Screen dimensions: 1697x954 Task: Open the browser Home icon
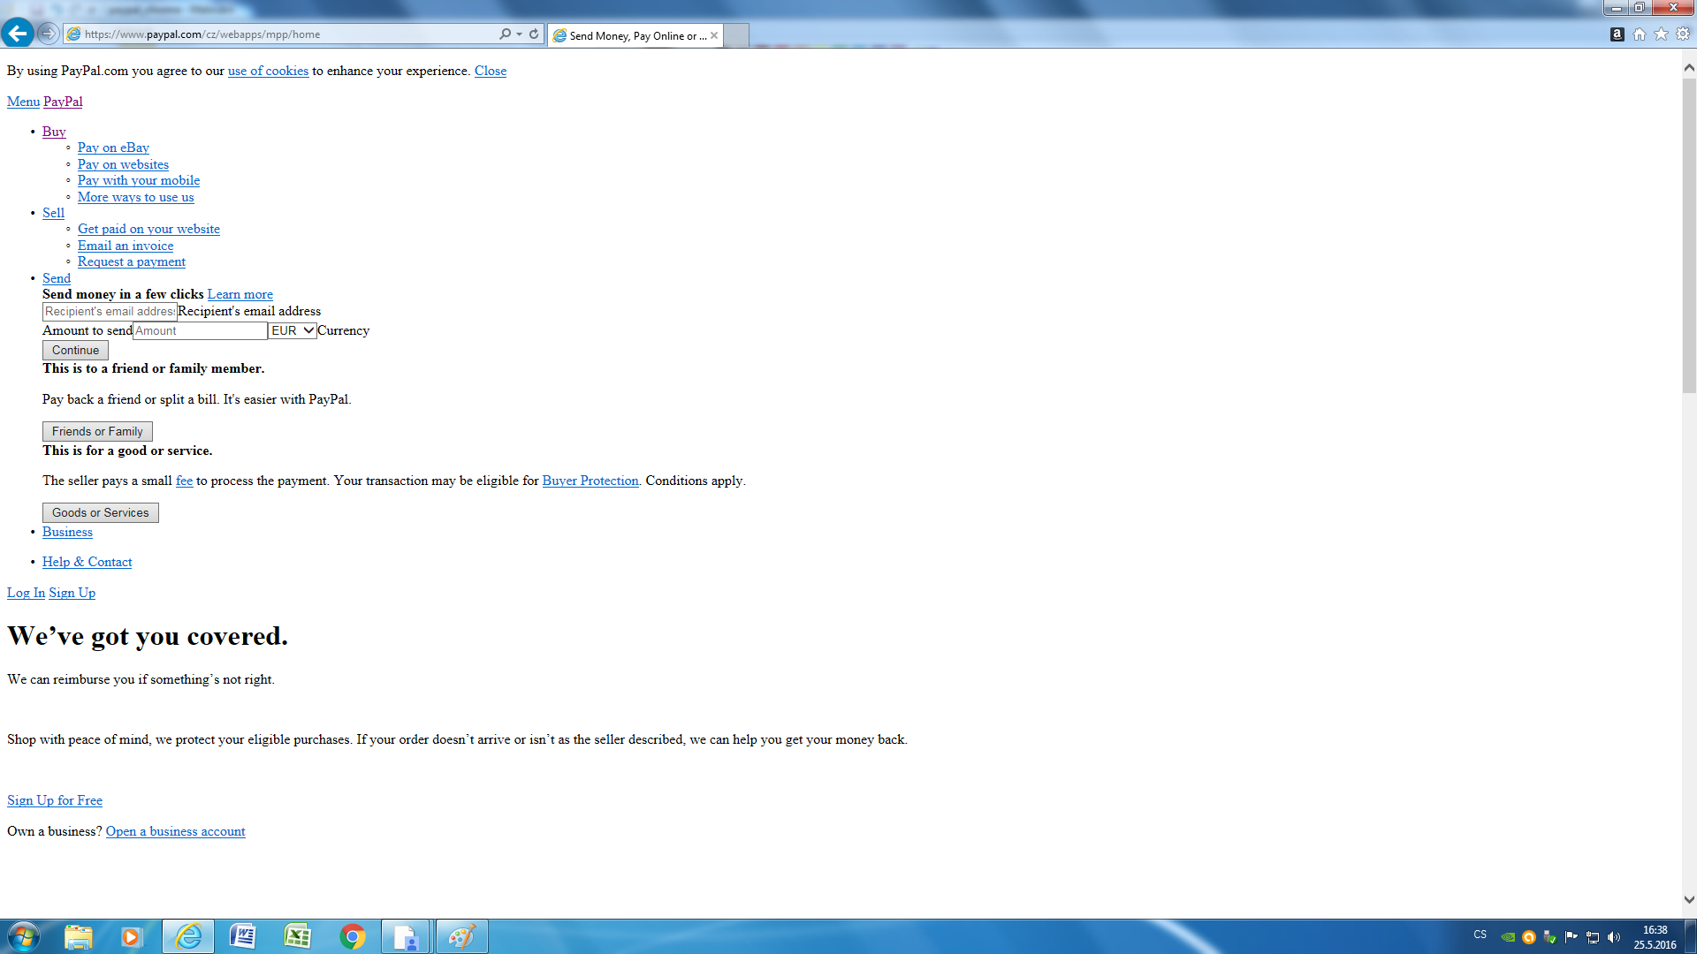(x=1640, y=34)
